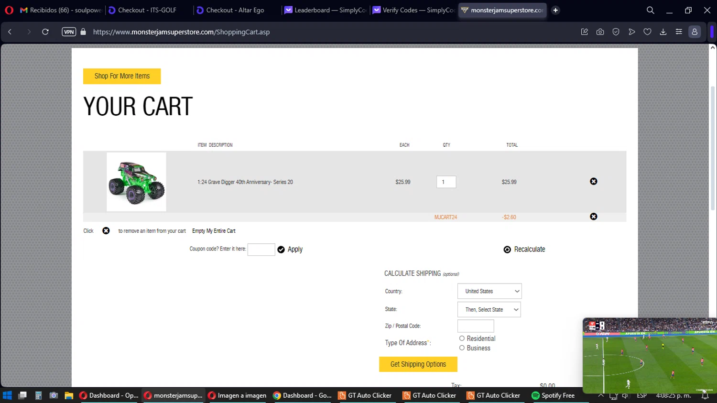Click the Zip / Postal Code field
This screenshot has width=717, height=403.
click(476, 326)
